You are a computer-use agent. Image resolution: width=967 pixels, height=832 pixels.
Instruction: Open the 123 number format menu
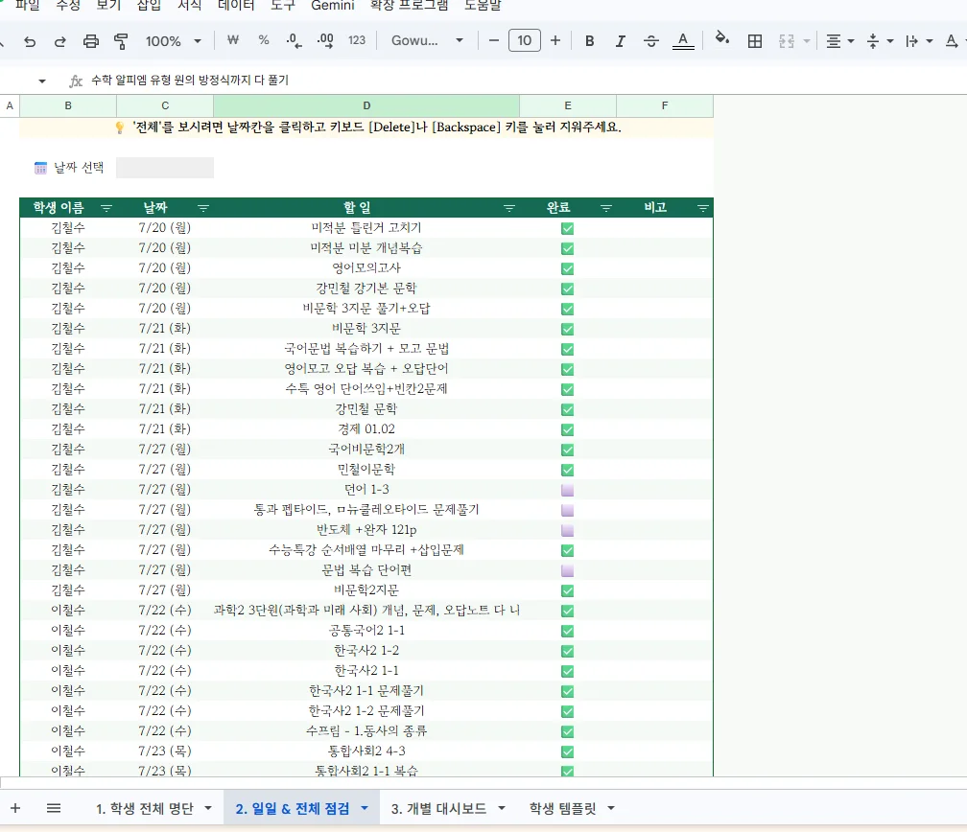tap(357, 40)
